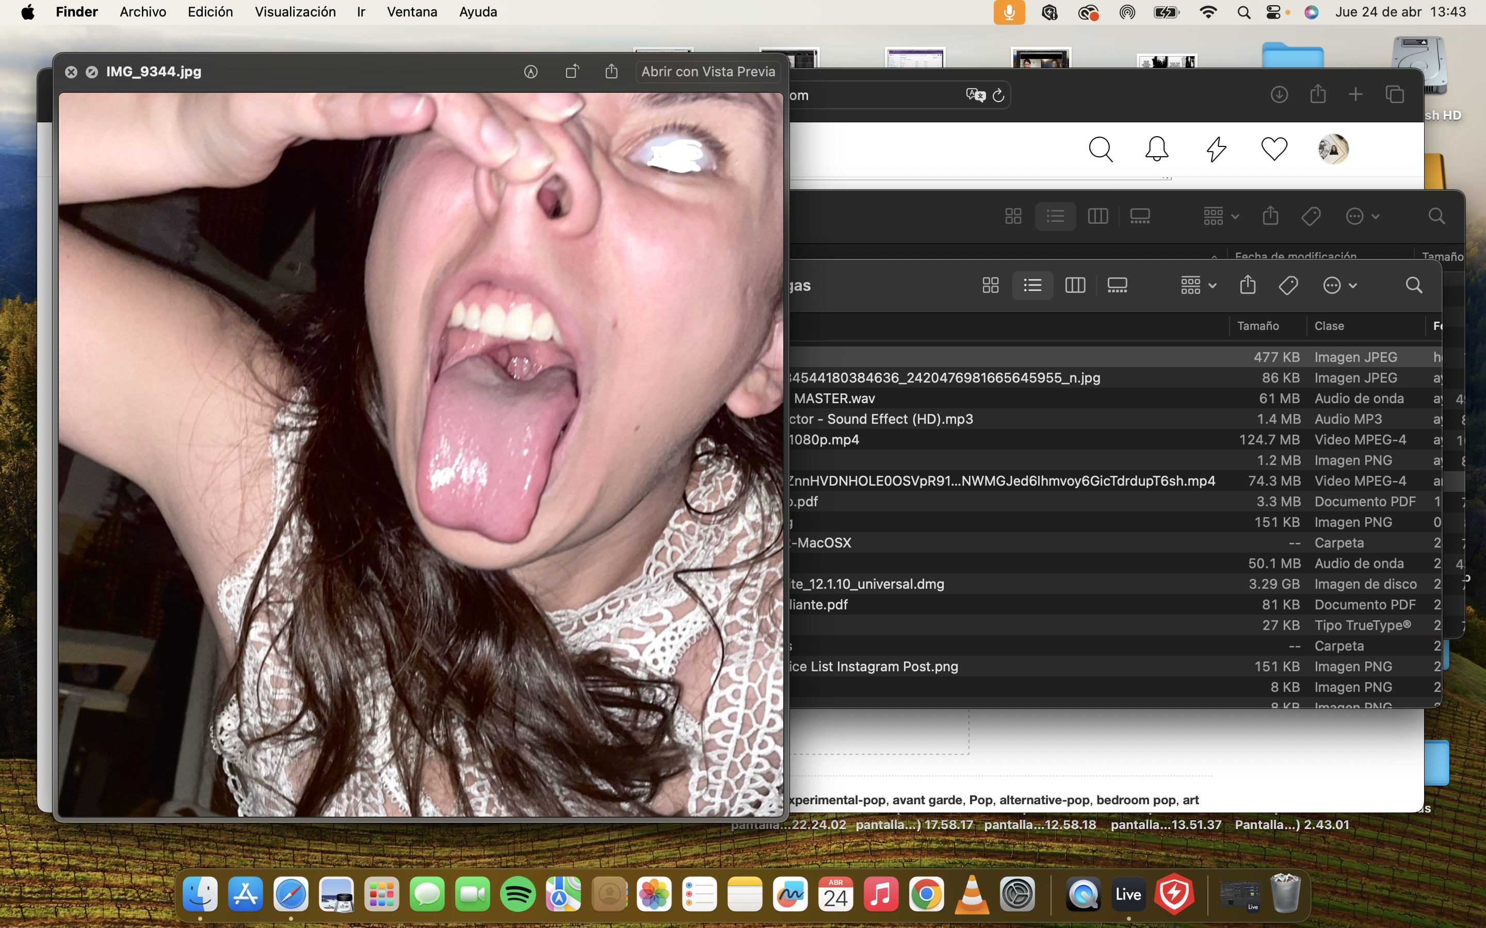This screenshot has width=1486, height=928.
Task: Open the group-by dropdown in front Finder window
Action: tap(1198, 286)
